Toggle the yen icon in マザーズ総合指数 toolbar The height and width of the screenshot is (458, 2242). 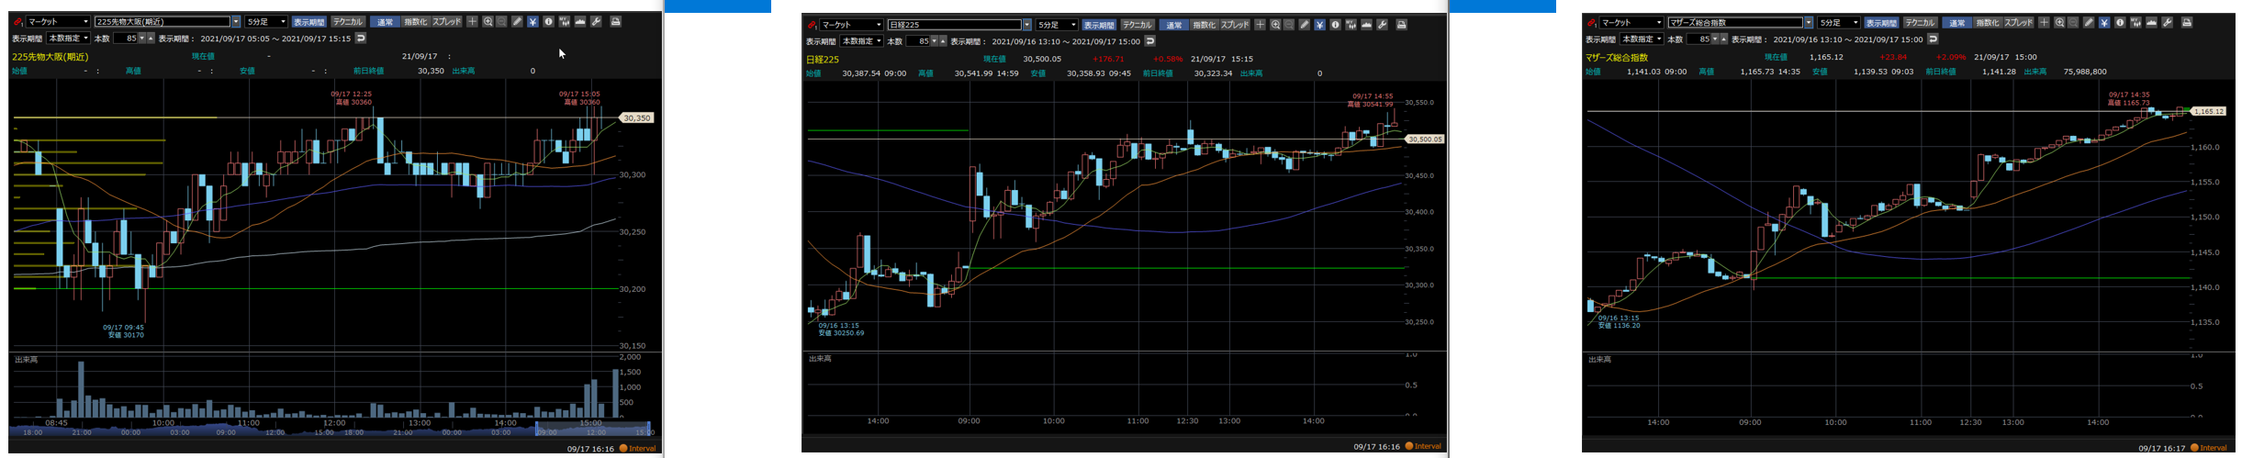point(2103,22)
